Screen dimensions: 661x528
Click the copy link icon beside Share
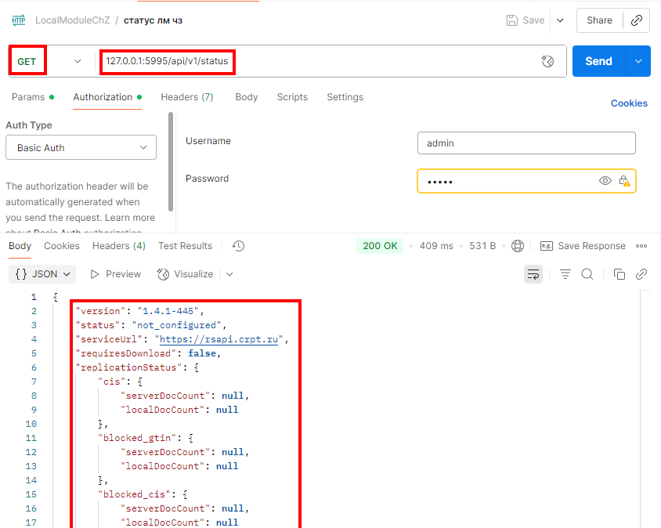[637, 20]
